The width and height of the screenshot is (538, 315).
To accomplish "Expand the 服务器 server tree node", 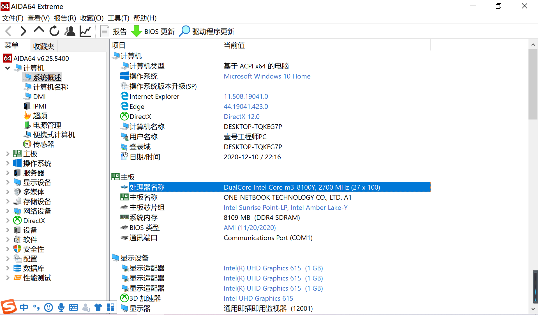I will coord(8,173).
